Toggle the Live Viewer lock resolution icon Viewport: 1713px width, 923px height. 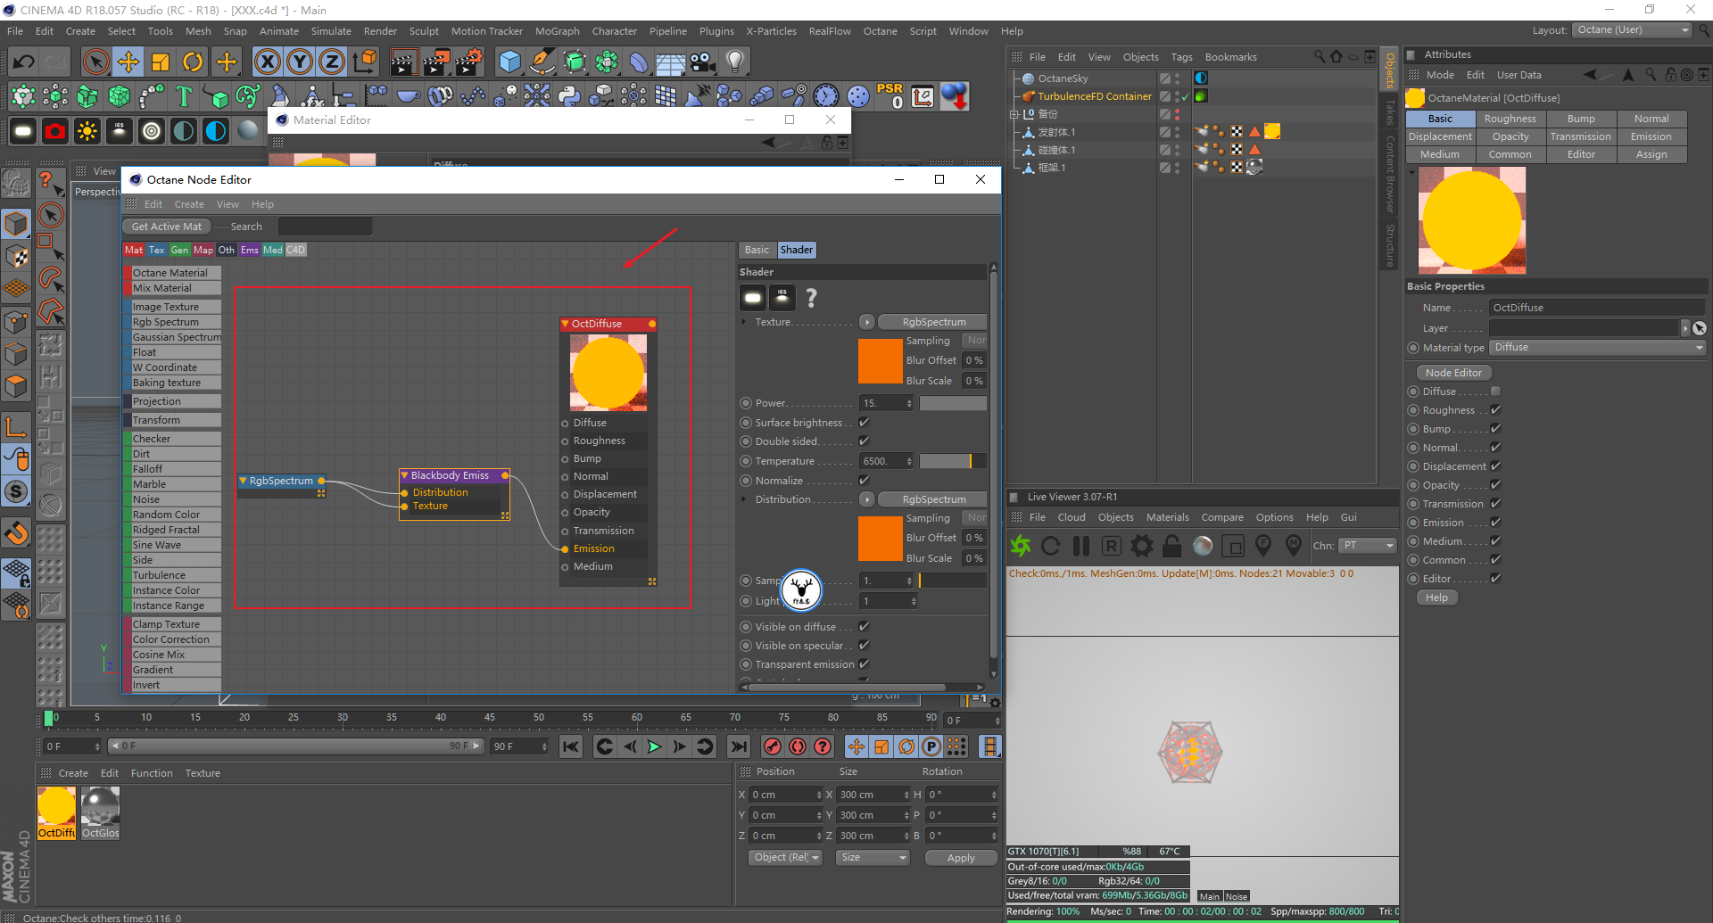1172,545
